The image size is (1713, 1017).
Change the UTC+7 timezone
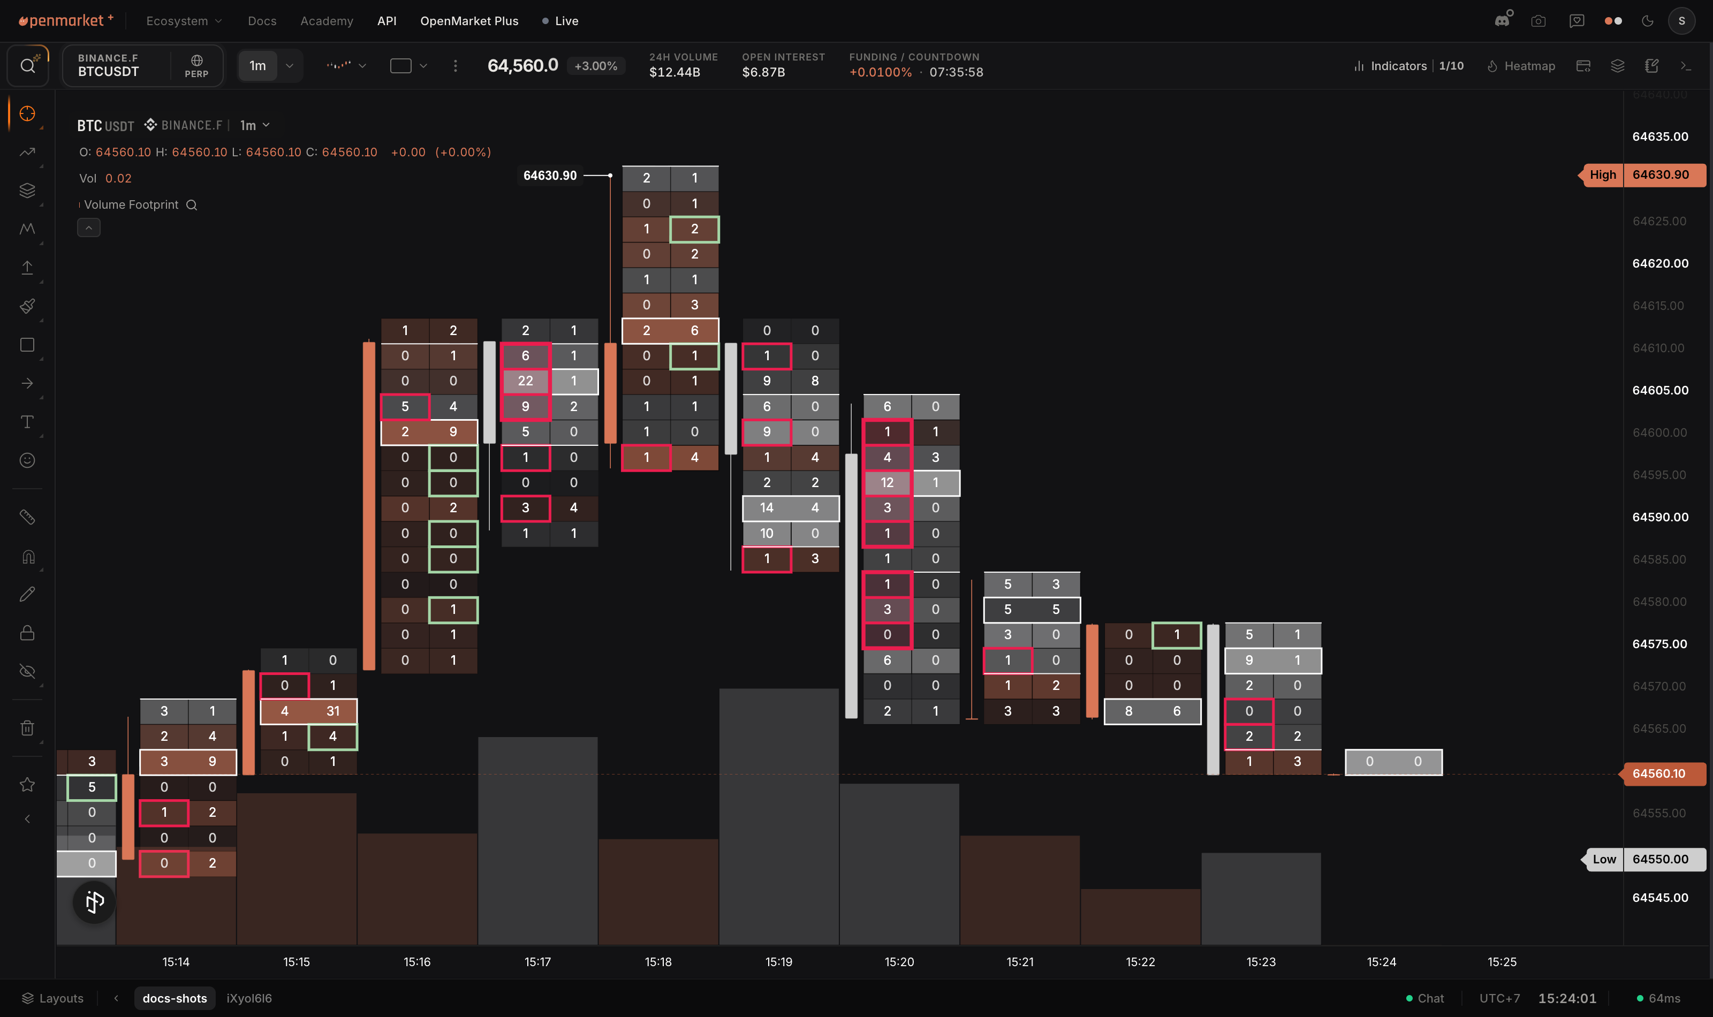click(x=1500, y=998)
